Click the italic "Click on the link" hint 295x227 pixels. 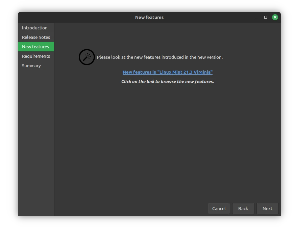(168, 81)
